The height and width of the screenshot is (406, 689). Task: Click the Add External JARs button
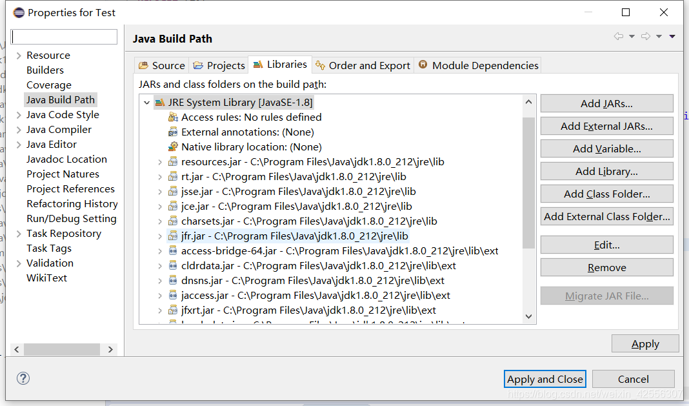(606, 126)
